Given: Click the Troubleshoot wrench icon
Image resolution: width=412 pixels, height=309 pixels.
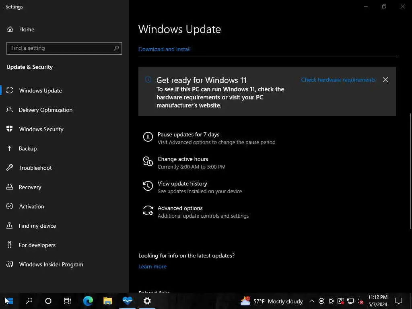Looking at the screenshot, I should coord(10,168).
